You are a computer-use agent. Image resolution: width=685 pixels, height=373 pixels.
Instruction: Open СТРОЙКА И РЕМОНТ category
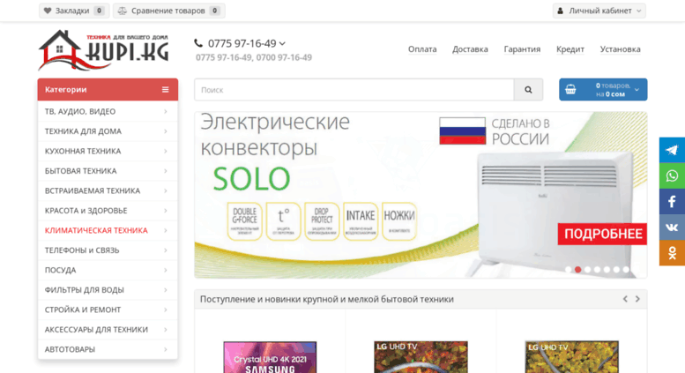click(x=108, y=310)
